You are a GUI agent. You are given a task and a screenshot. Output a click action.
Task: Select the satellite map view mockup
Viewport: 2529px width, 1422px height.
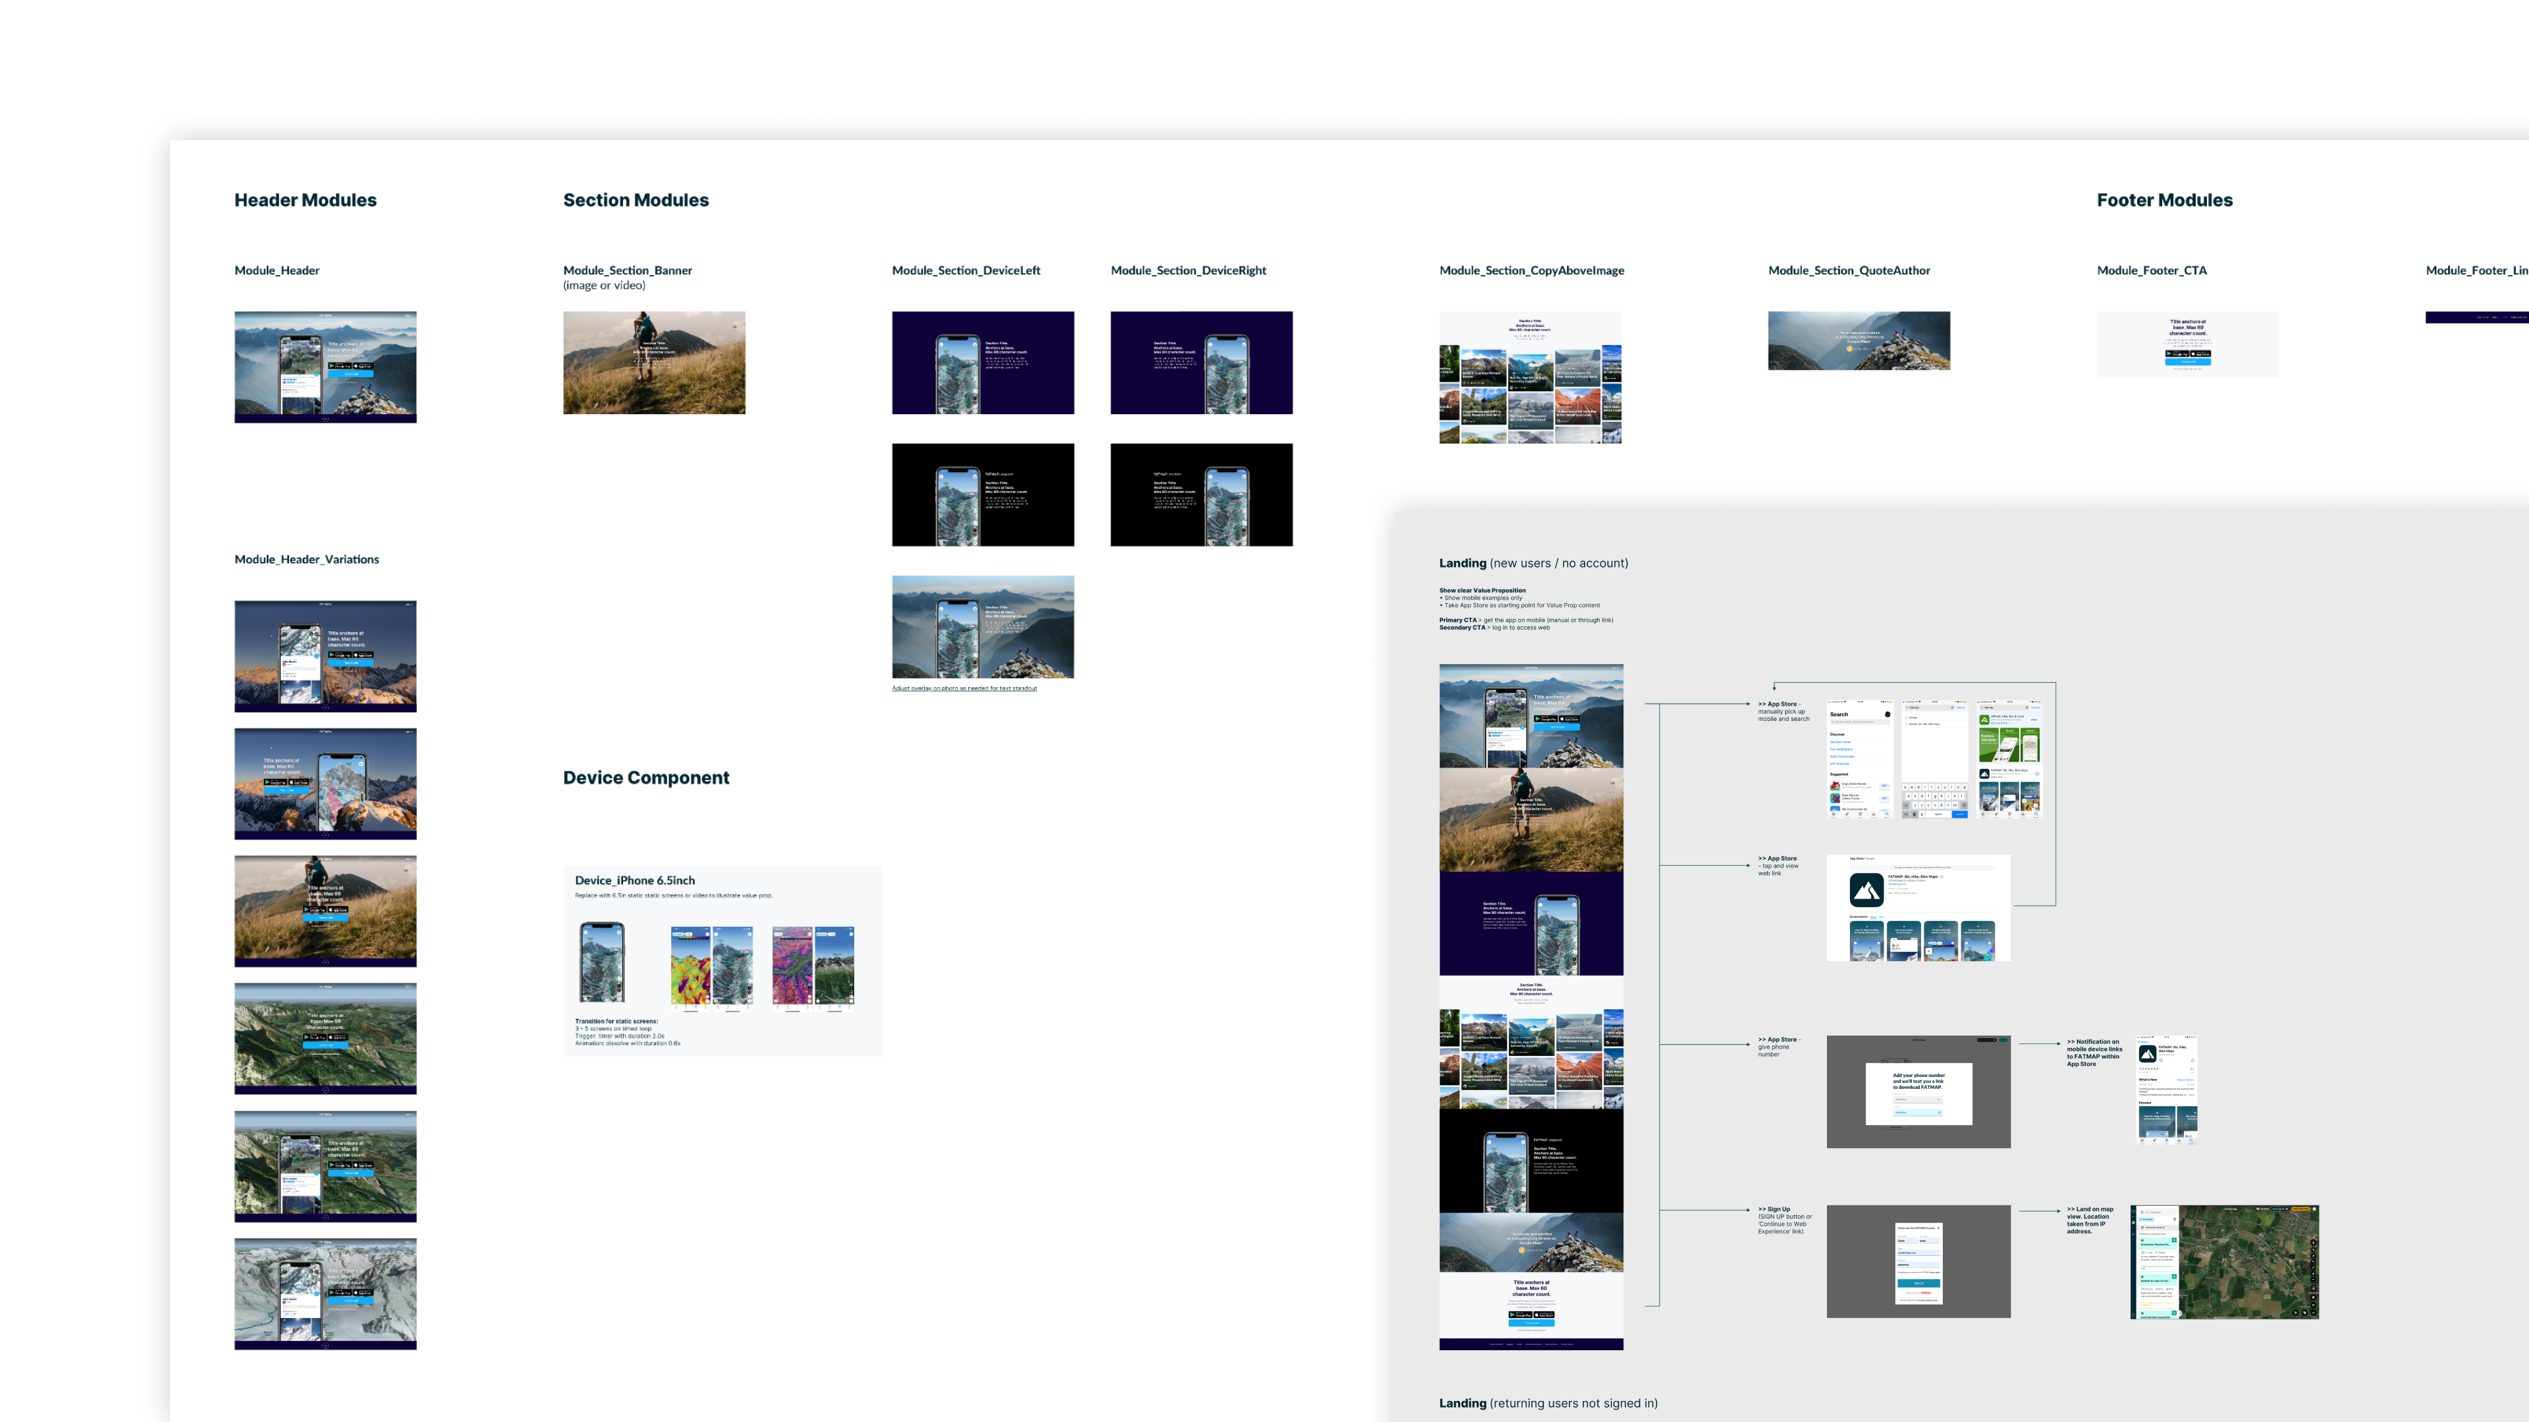(x=2225, y=1262)
